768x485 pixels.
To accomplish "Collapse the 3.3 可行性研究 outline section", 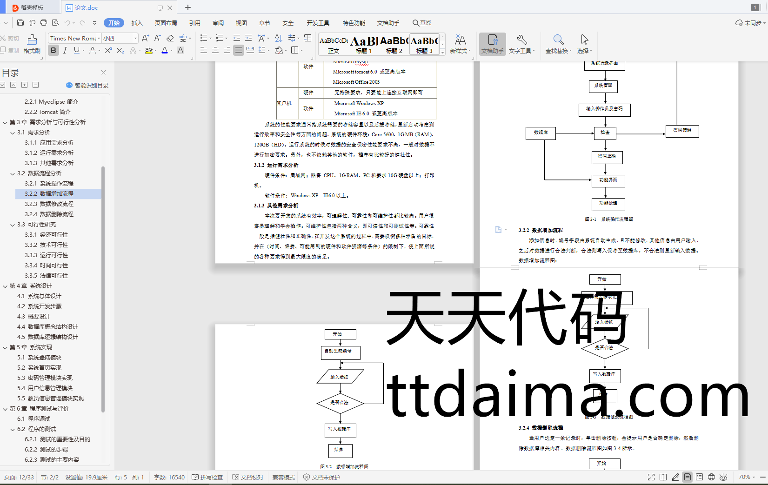I will [x=13, y=225].
